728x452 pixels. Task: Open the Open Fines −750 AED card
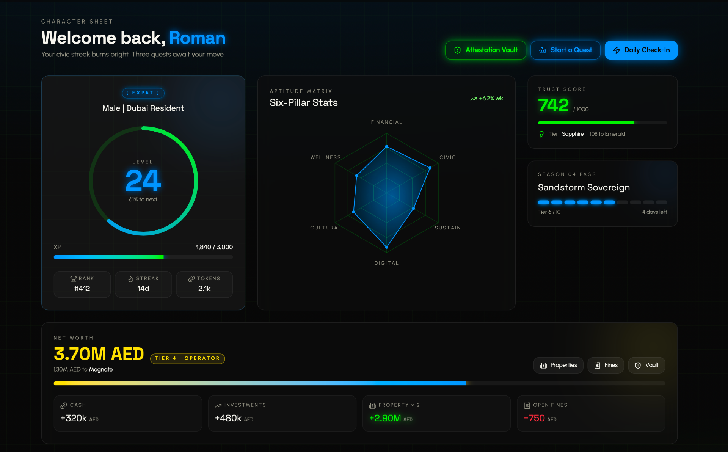tap(591, 413)
